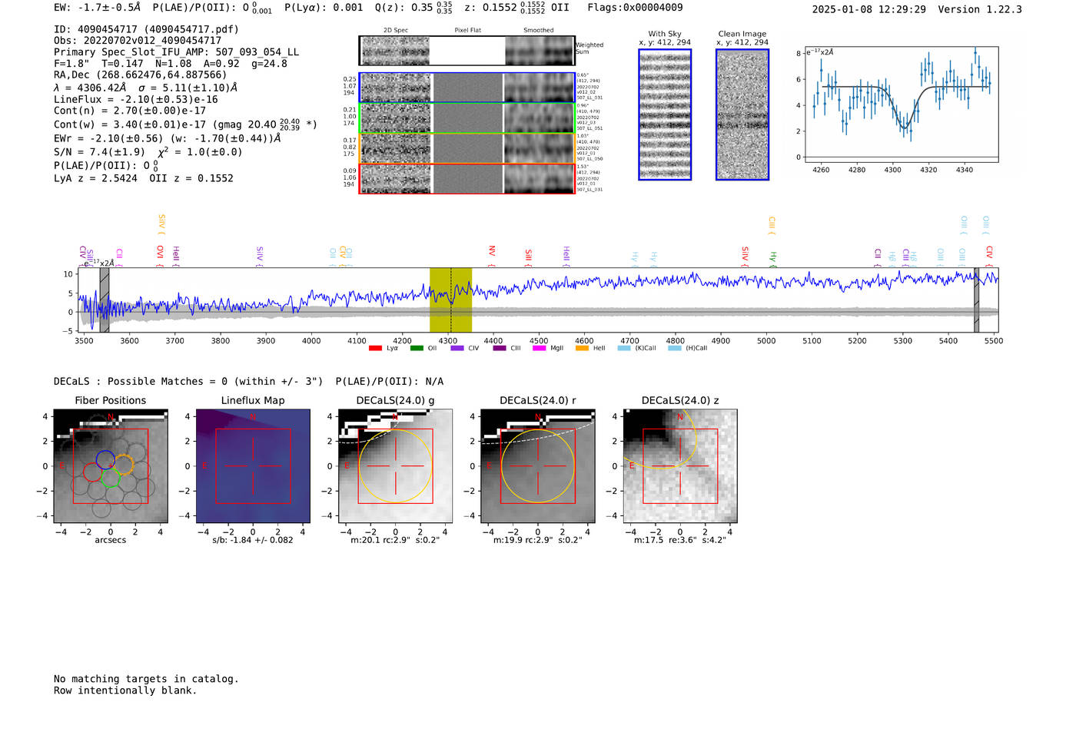The width and height of the screenshot is (1076, 732).
Task: Open the With Sky image thumbnail
Action: click(x=665, y=114)
